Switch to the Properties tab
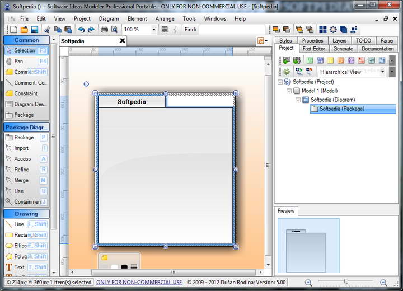The image size is (403, 291). [x=312, y=41]
